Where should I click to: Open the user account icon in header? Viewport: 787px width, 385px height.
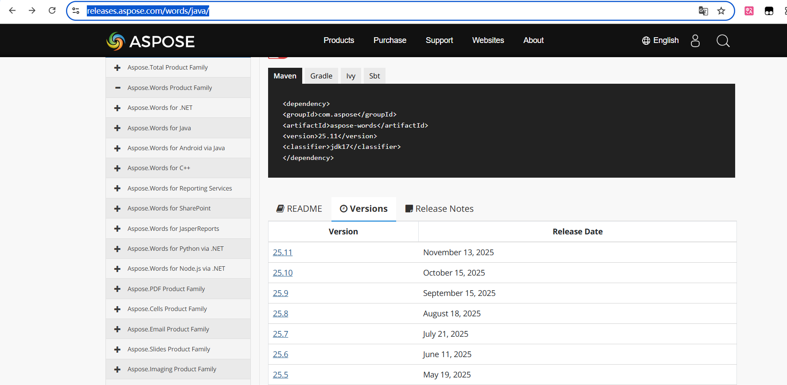point(695,41)
